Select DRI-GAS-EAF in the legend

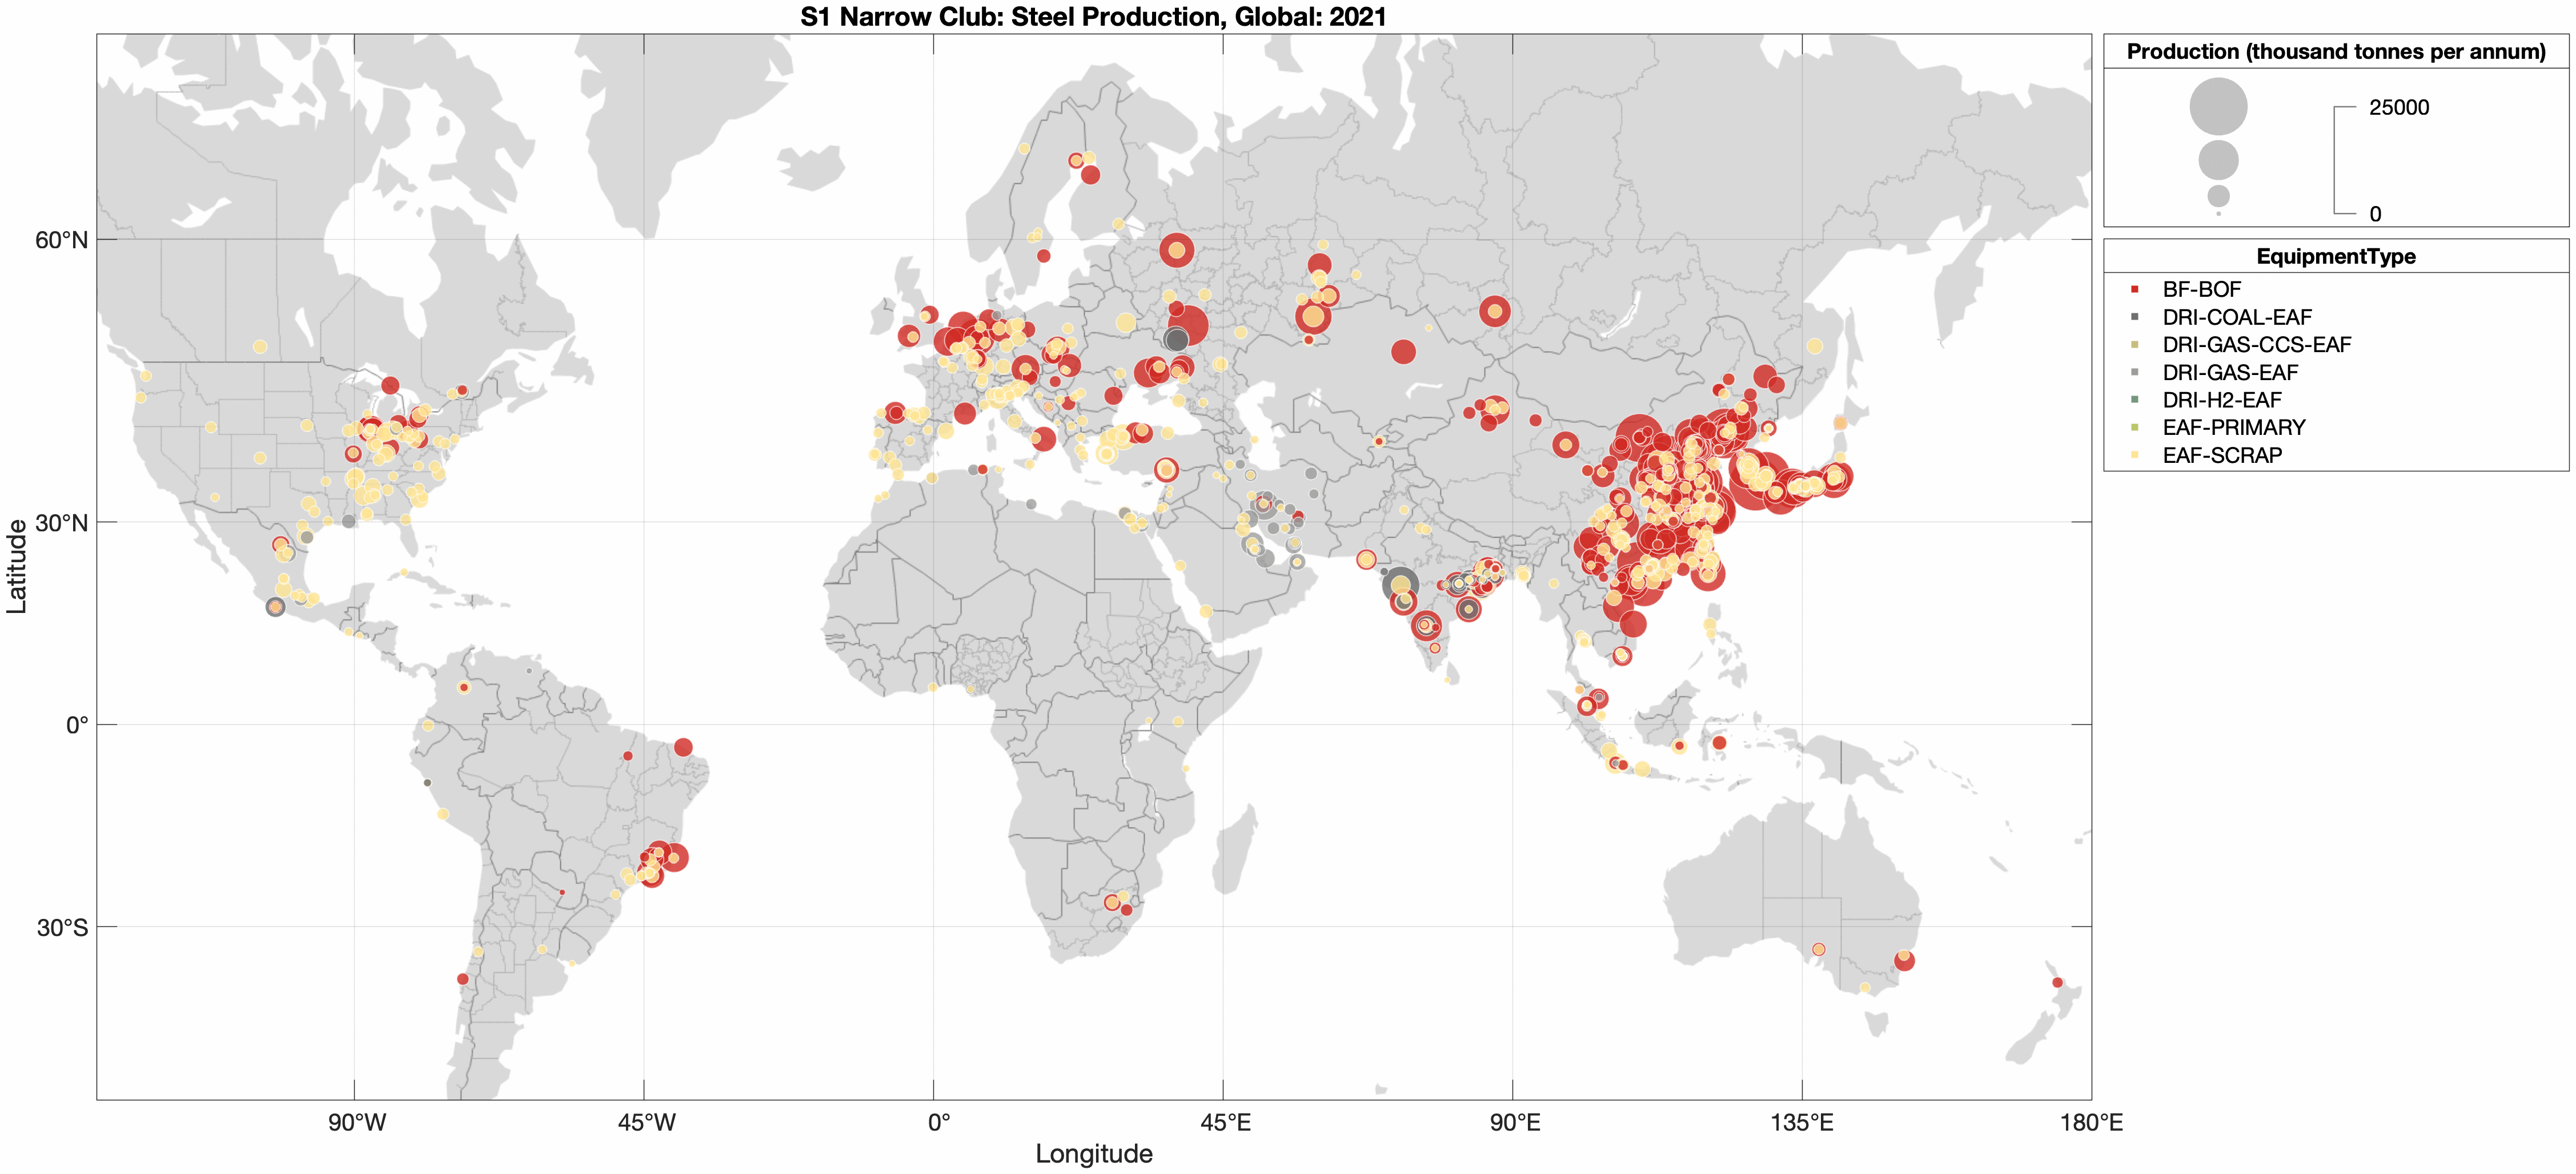pyautogui.click(x=2229, y=373)
